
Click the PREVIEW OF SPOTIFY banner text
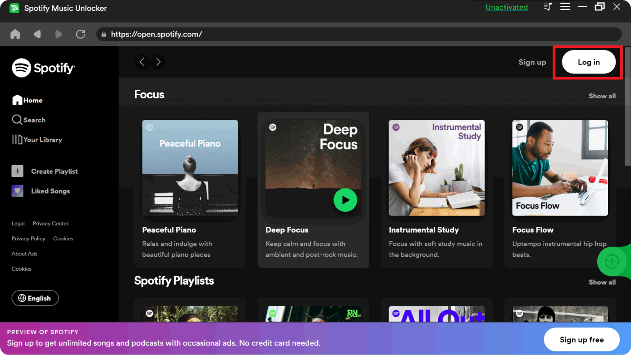43,332
